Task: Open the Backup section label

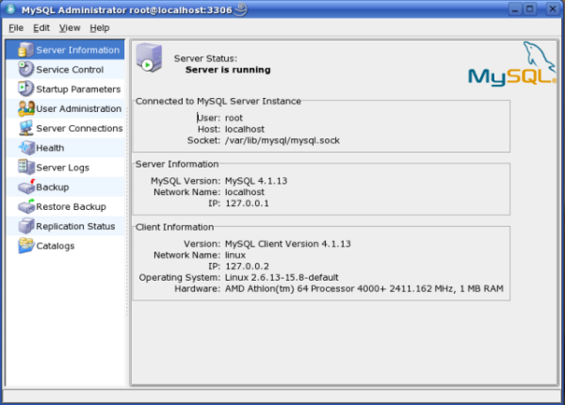Action: 52,187
